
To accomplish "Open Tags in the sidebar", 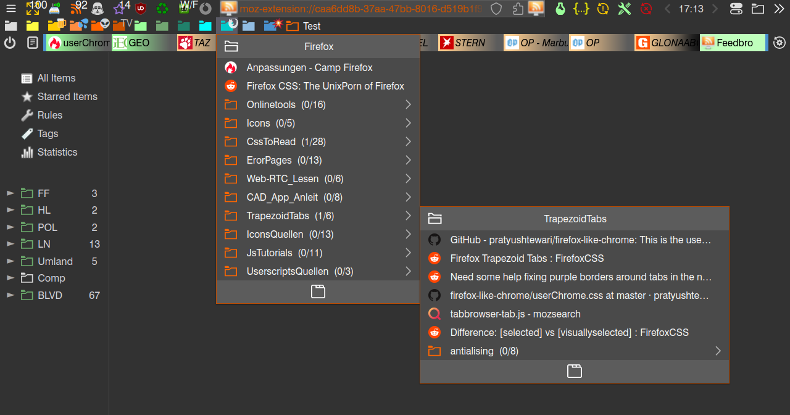I will click(x=39, y=133).
